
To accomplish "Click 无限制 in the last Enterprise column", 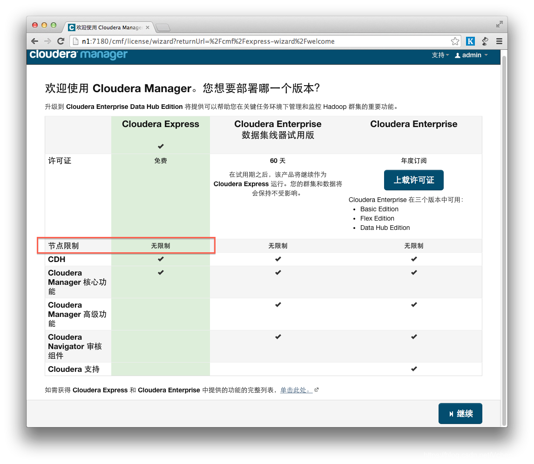I will [x=414, y=246].
